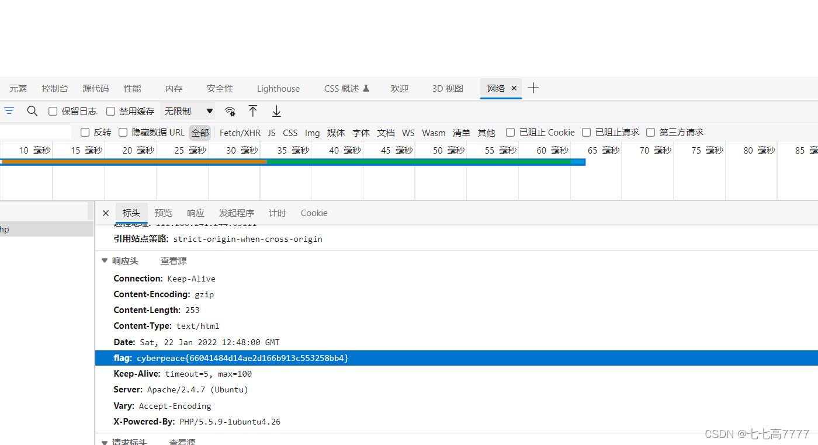818x445 pixels.
Task: Close the 网络 tab with its X
Action: pos(514,88)
